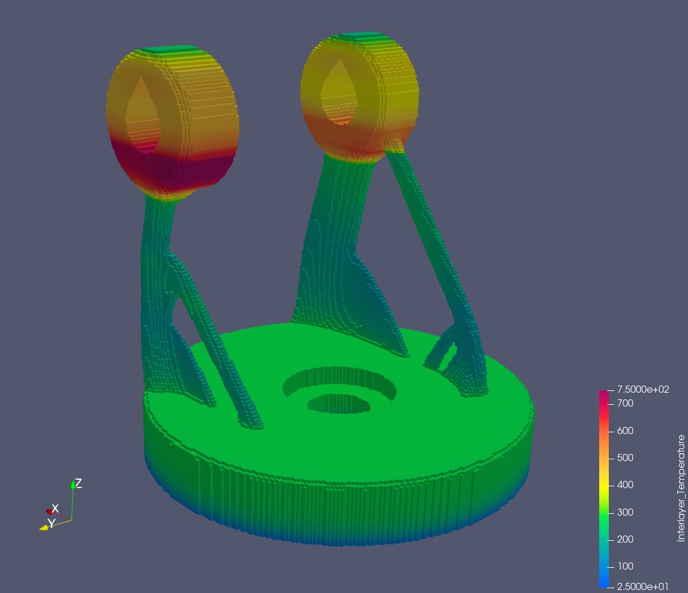Click the 7.5000e+02 maximum legend label

643,390
